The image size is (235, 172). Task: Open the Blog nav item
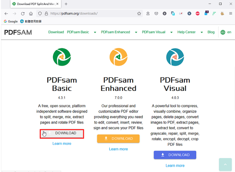coord(211,32)
